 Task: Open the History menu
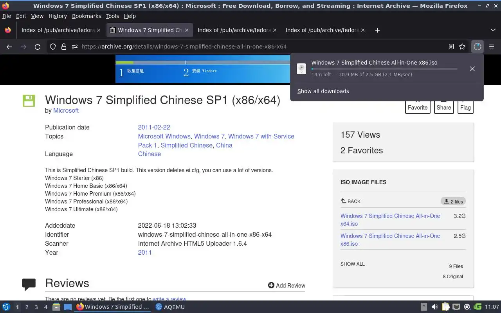coord(58,16)
